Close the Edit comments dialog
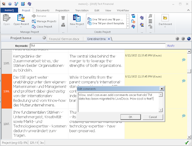 point(162,89)
